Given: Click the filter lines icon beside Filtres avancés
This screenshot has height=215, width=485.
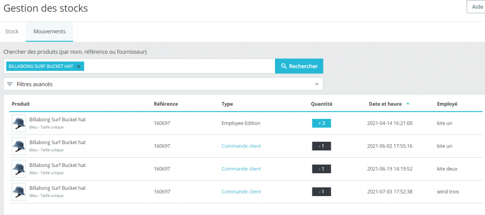Looking at the screenshot, I should (x=10, y=84).
